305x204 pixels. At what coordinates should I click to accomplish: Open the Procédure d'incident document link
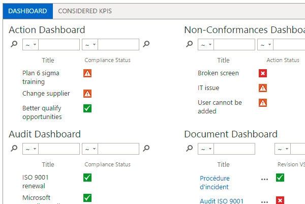215,183
